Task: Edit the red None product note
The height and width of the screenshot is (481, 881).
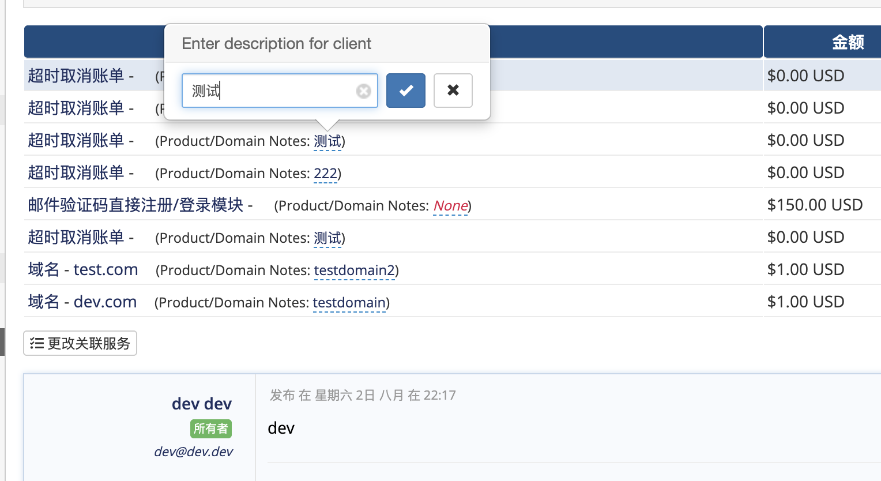Action: point(450,206)
